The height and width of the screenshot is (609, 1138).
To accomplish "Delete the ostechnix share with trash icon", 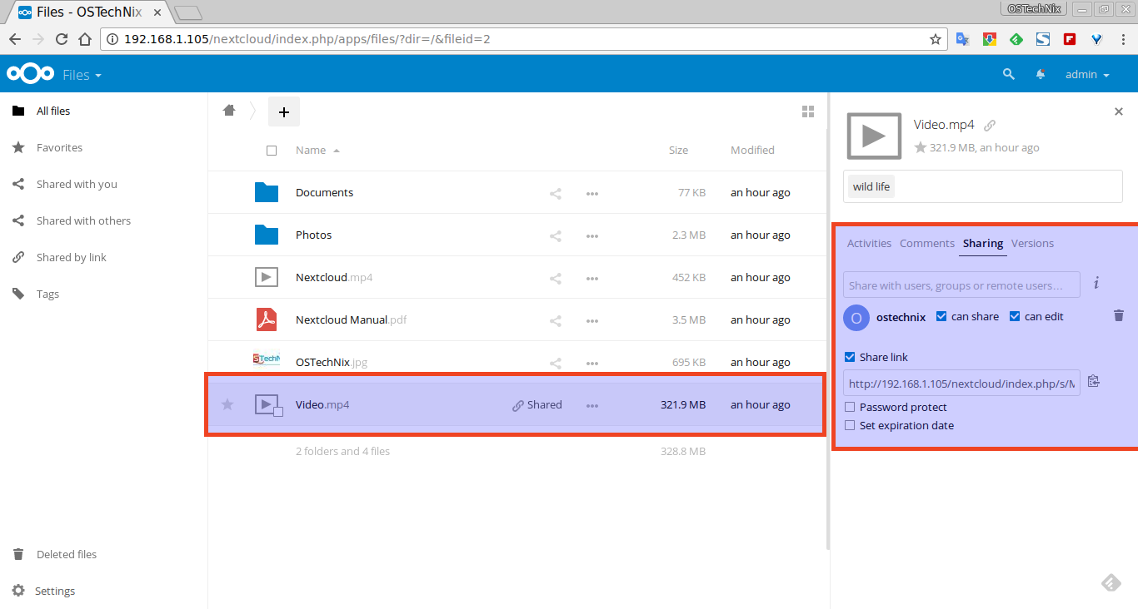I will point(1119,315).
